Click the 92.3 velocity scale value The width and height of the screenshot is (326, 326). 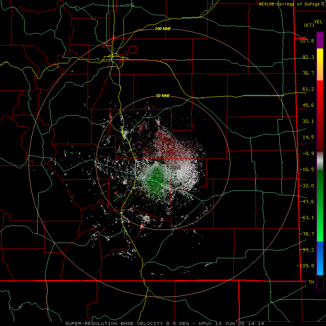coord(308,57)
